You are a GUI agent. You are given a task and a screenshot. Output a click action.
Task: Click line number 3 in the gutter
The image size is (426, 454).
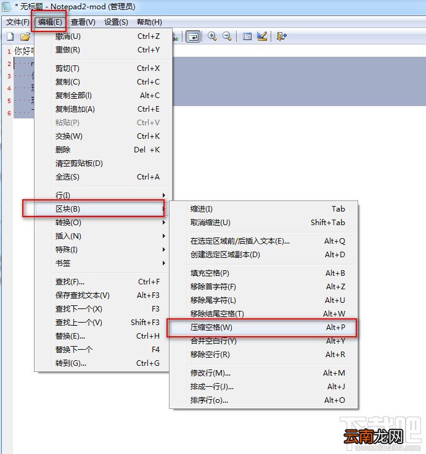pos(9,76)
